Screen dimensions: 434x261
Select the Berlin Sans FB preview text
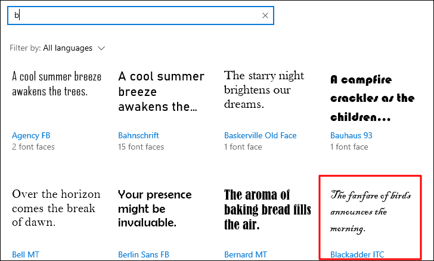(x=155, y=209)
